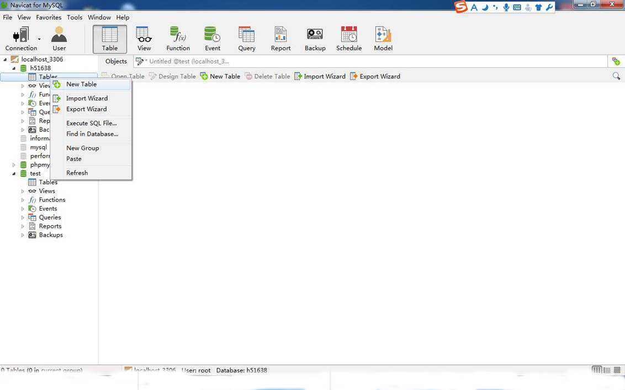This screenshot has height=390, width=625.
Task: Click Export Wizard in the object toolbar
Action: point(375,76)
